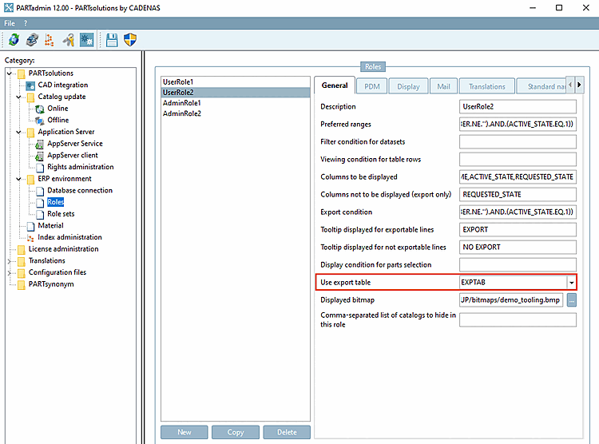Select Translations in the category tree

click(47, 261)
